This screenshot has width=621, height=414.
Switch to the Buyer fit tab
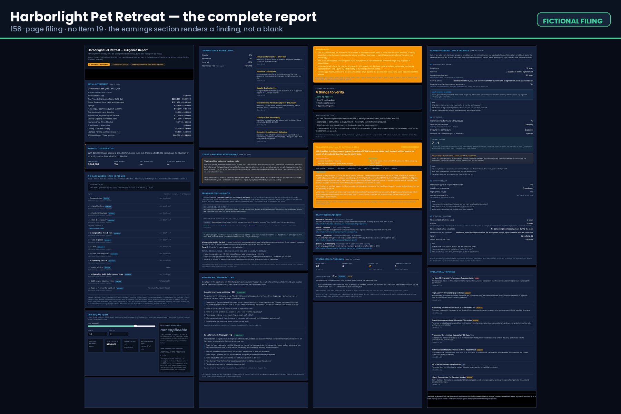click(x=331, y=168)
